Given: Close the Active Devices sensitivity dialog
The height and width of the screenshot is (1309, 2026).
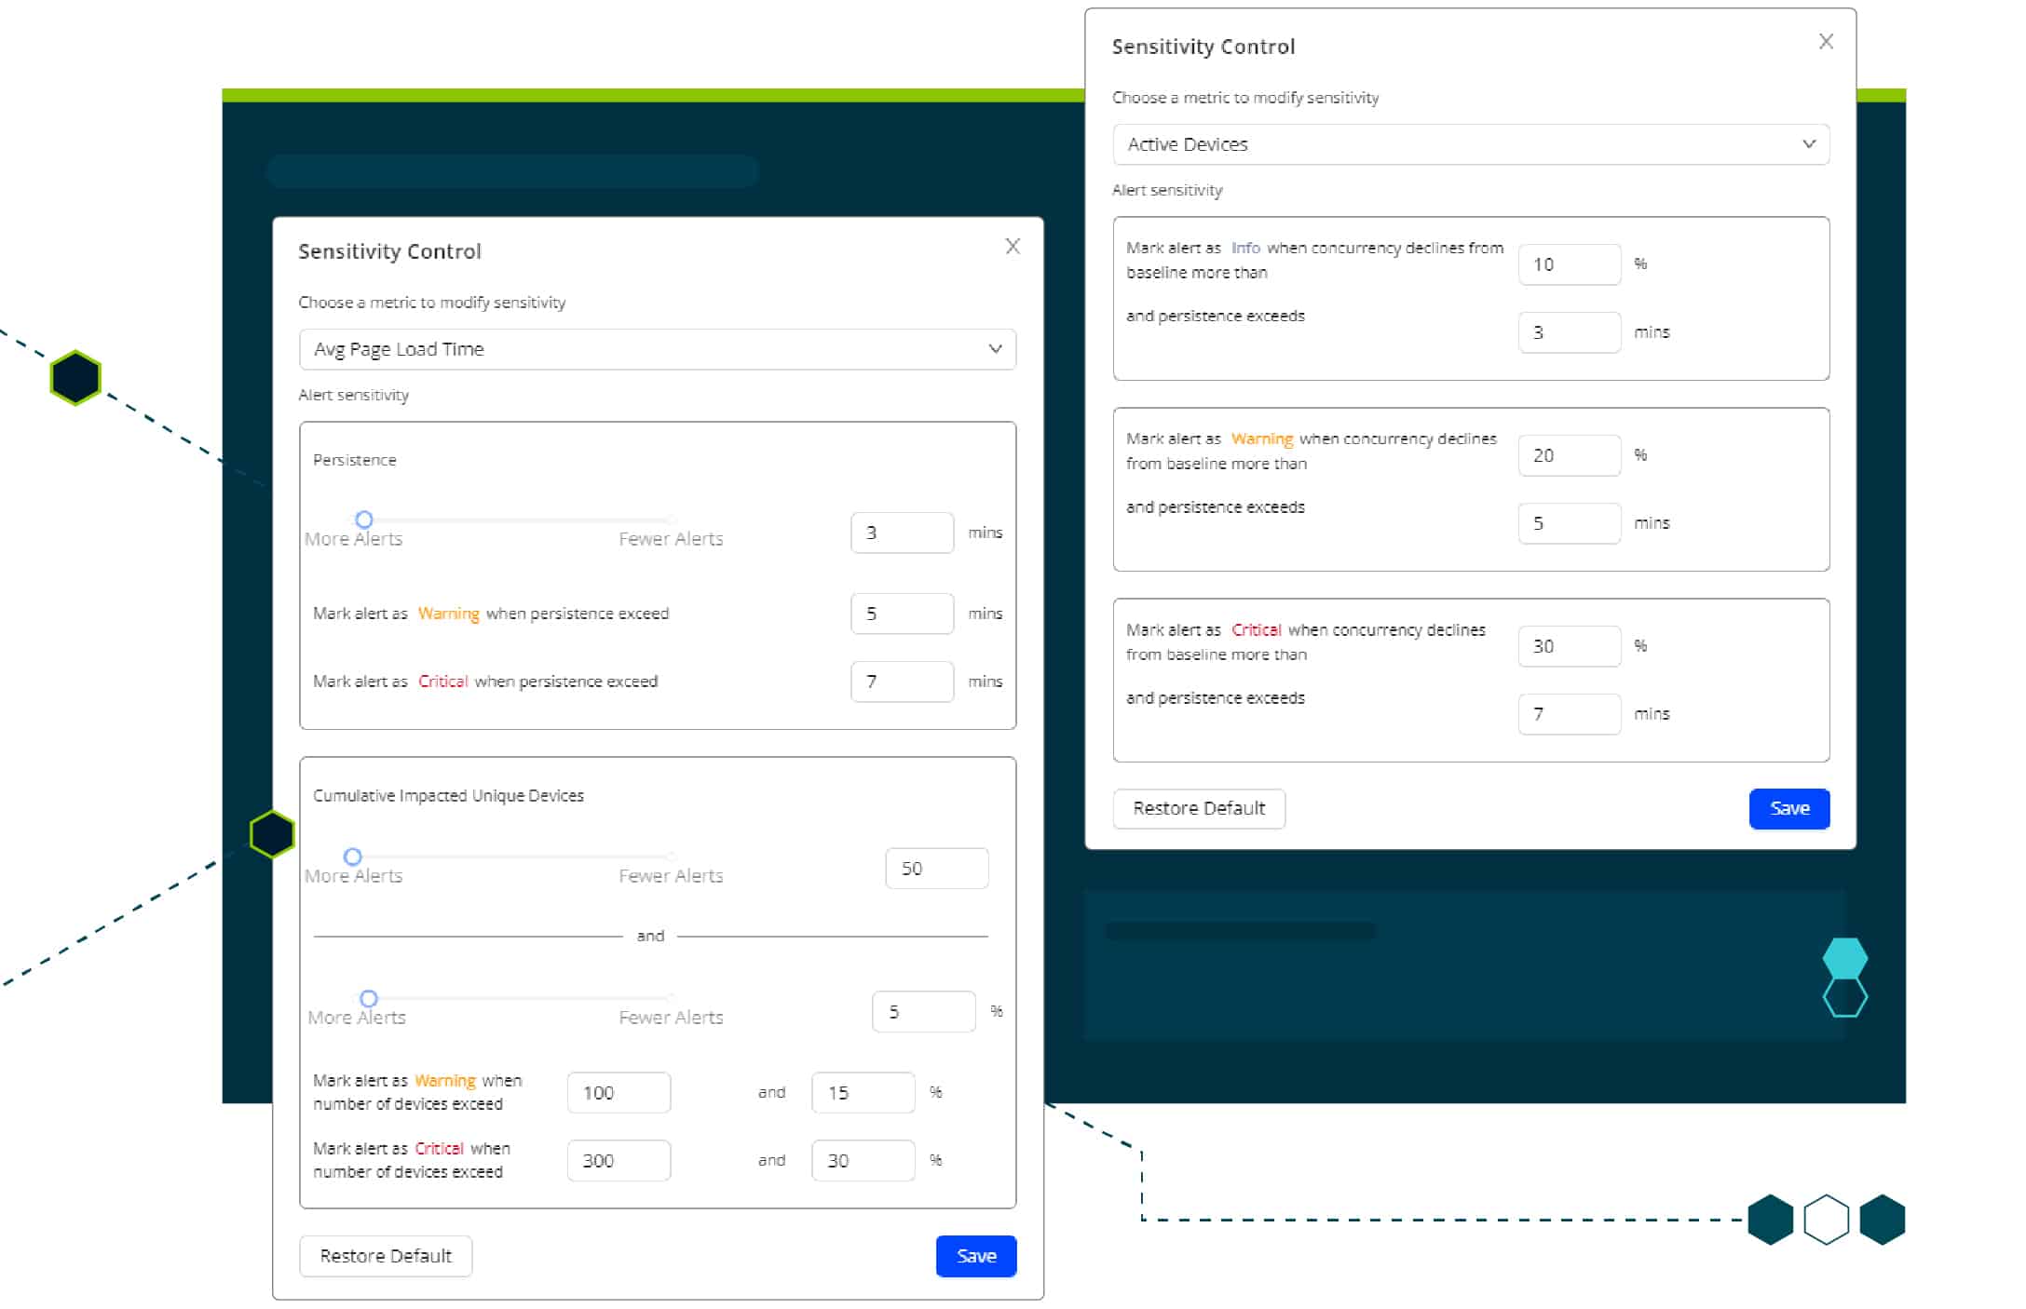Looking at the screenshot, I should (1826, 42).
